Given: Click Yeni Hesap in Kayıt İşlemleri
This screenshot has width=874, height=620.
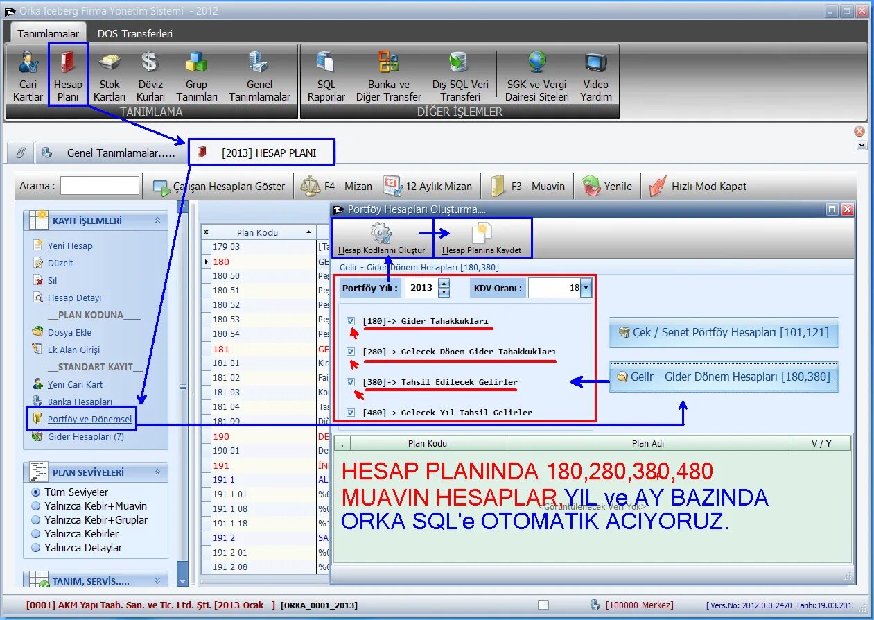Looking at the screenshot, I should pyautogui.click(x=70, y=246).
